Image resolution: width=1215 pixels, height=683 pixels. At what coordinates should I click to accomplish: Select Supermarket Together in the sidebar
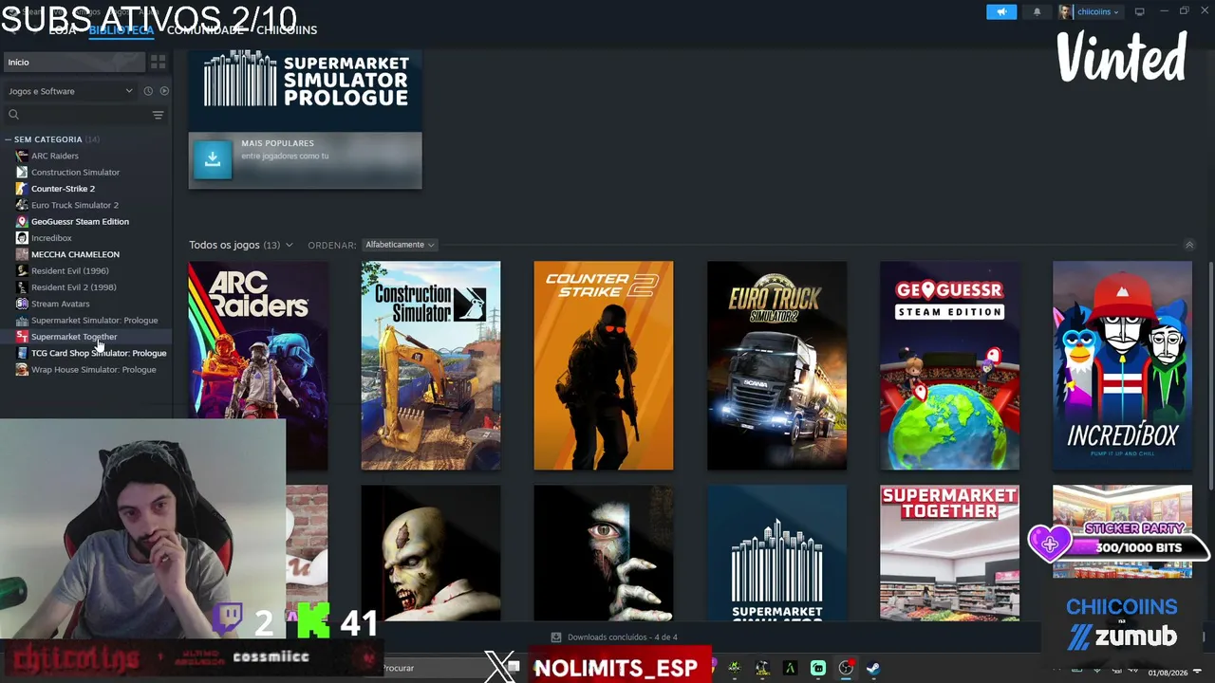74,337
